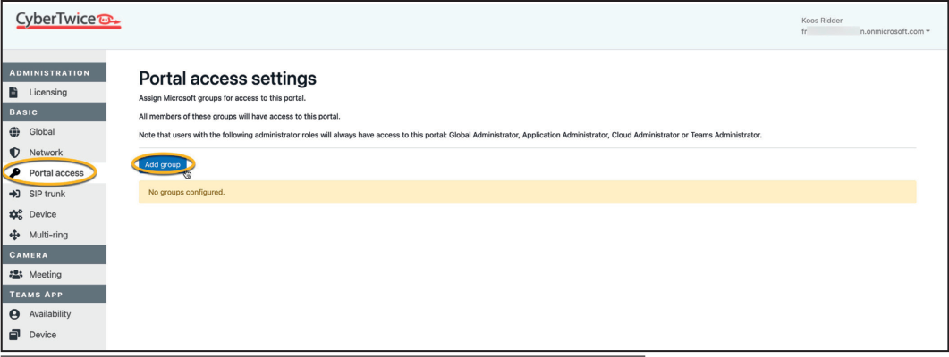
Task: Click the Device icon under Teams App
Action: point(15,335)
